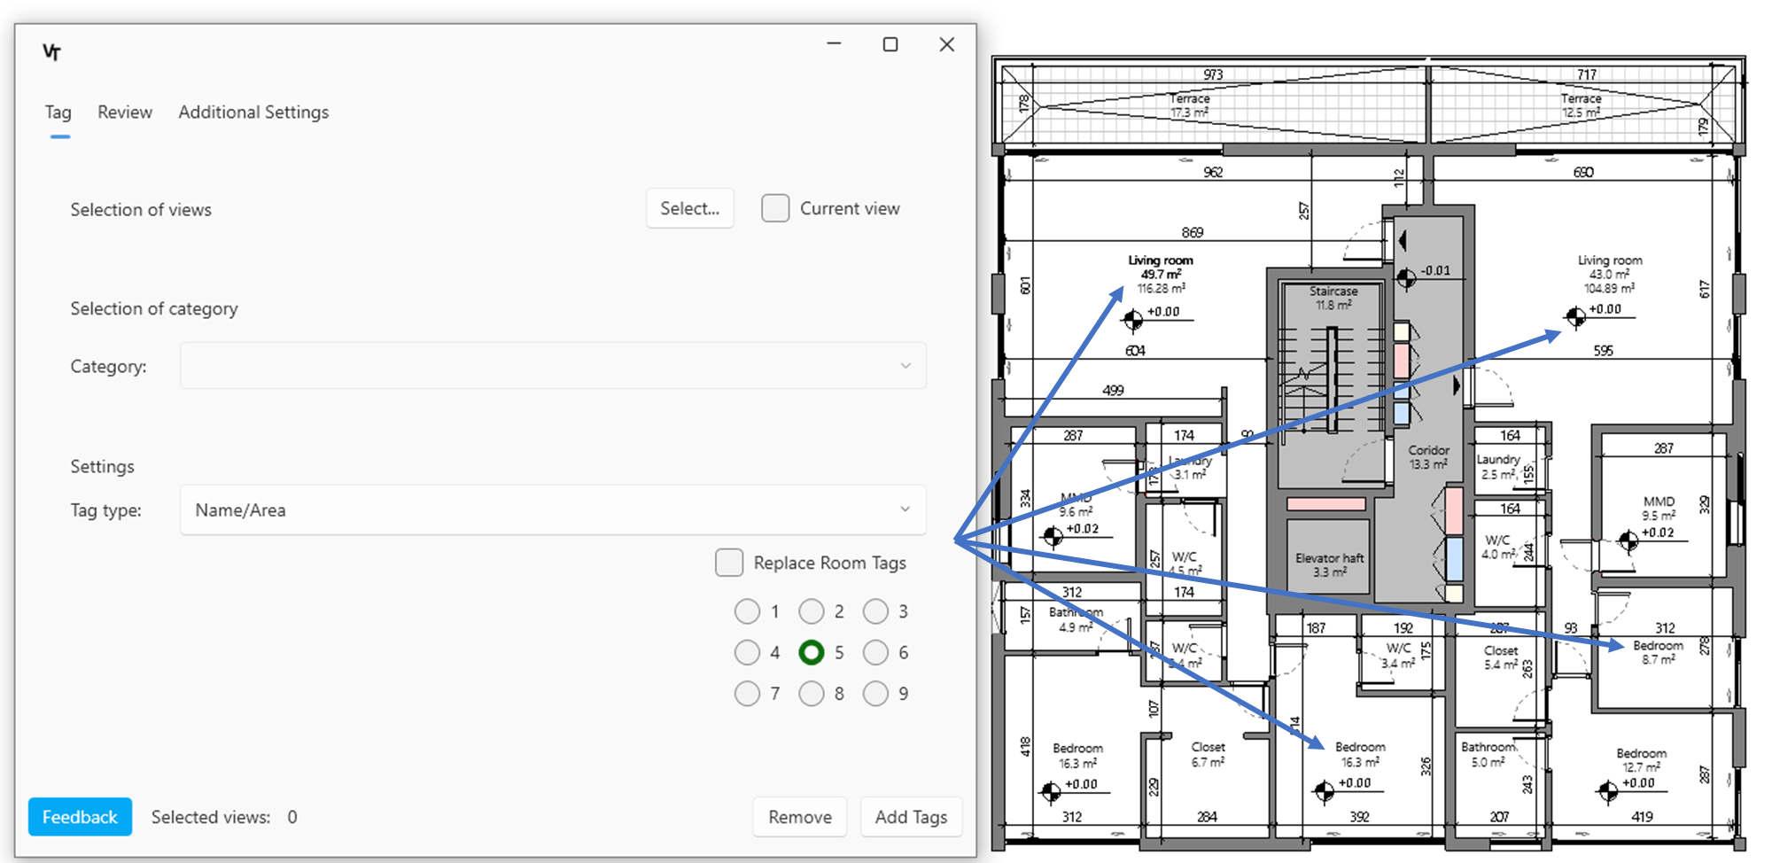
Task: Select tag position radio button 9
Action: tap(875, 694)
